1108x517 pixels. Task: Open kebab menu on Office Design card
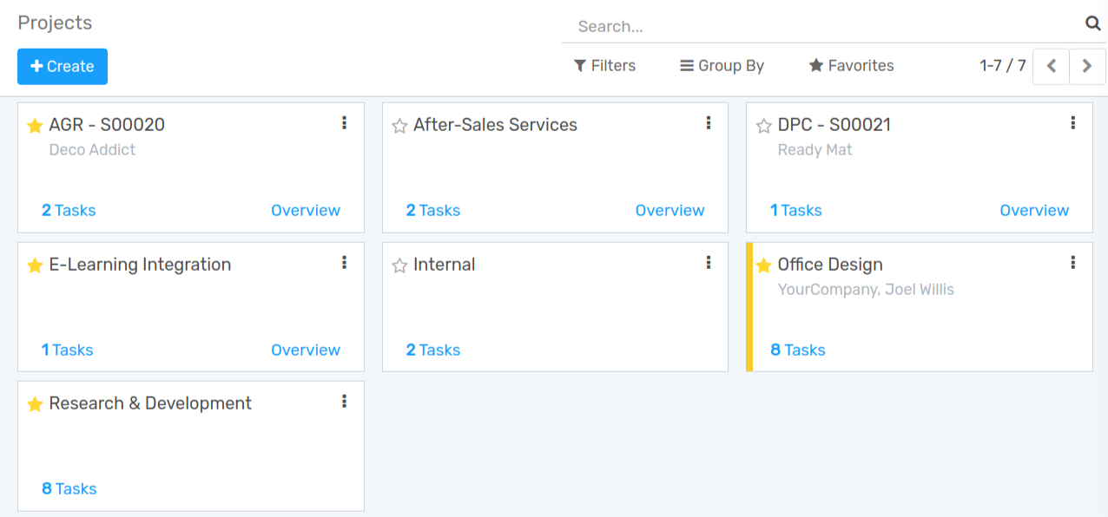pos(1073,262)
